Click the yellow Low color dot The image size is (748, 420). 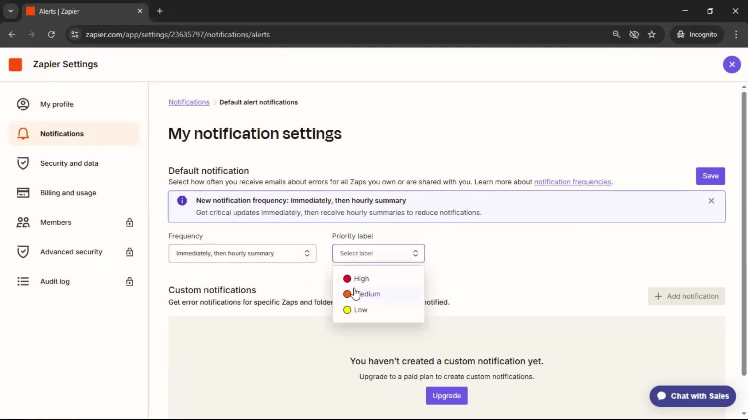[x=347, y=310]
